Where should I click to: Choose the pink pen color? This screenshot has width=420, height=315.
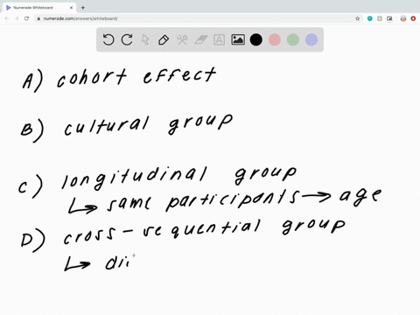(x=275, y=39)
